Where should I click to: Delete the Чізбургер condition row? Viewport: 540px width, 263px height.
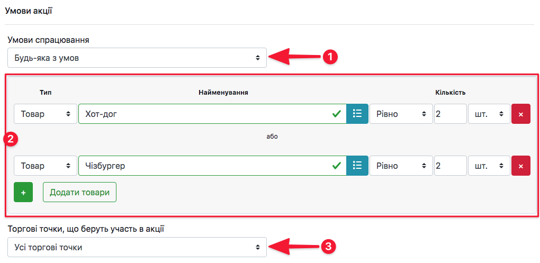(520, 166)
